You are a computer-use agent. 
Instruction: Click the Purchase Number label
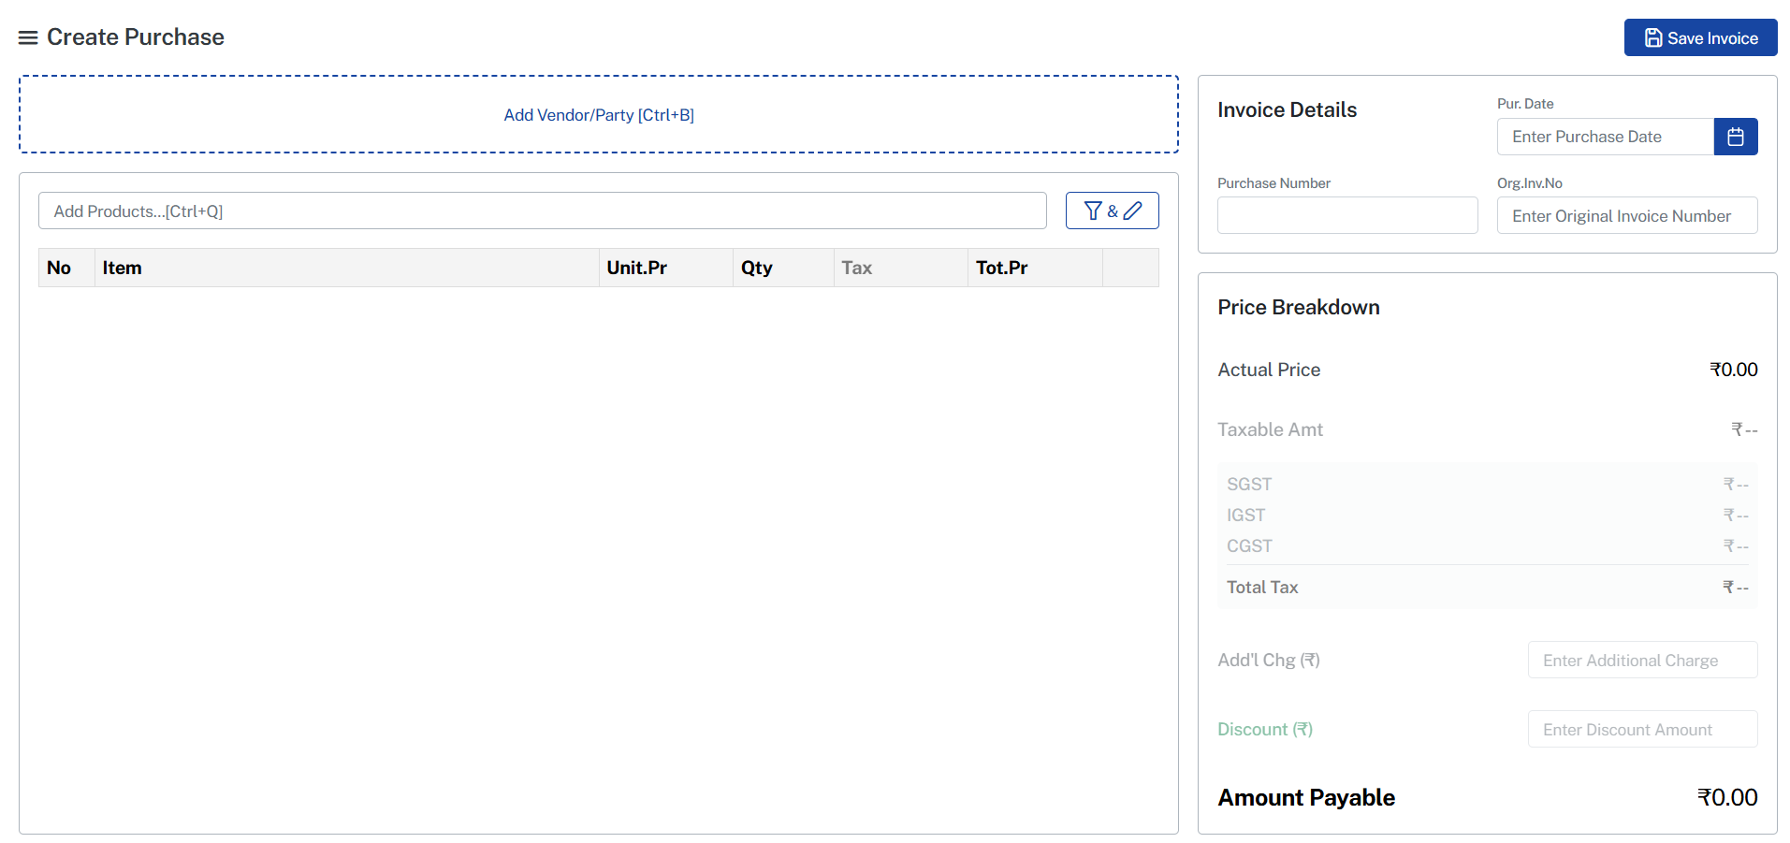tap(1273, 183)
